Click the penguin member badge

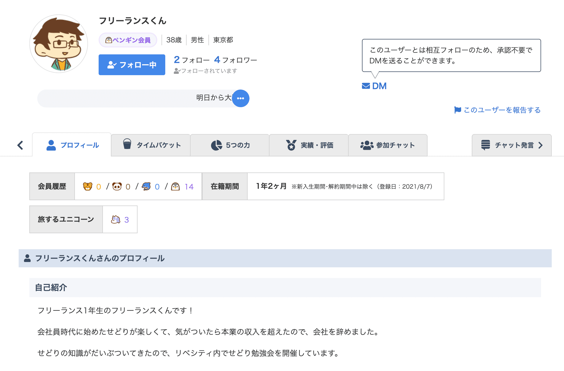coord(128,40)
